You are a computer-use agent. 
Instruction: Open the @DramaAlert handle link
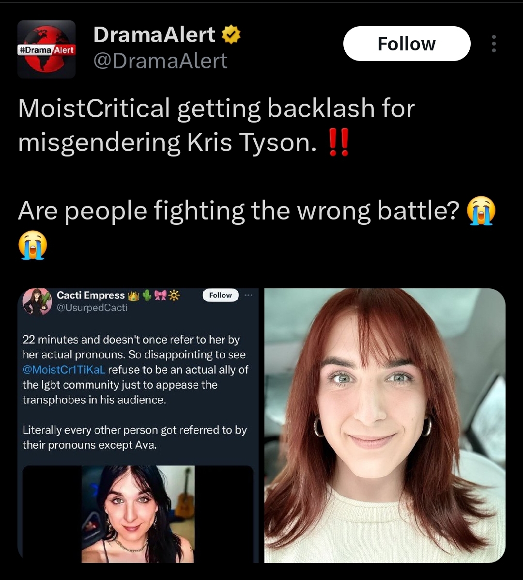pos(160,60)
